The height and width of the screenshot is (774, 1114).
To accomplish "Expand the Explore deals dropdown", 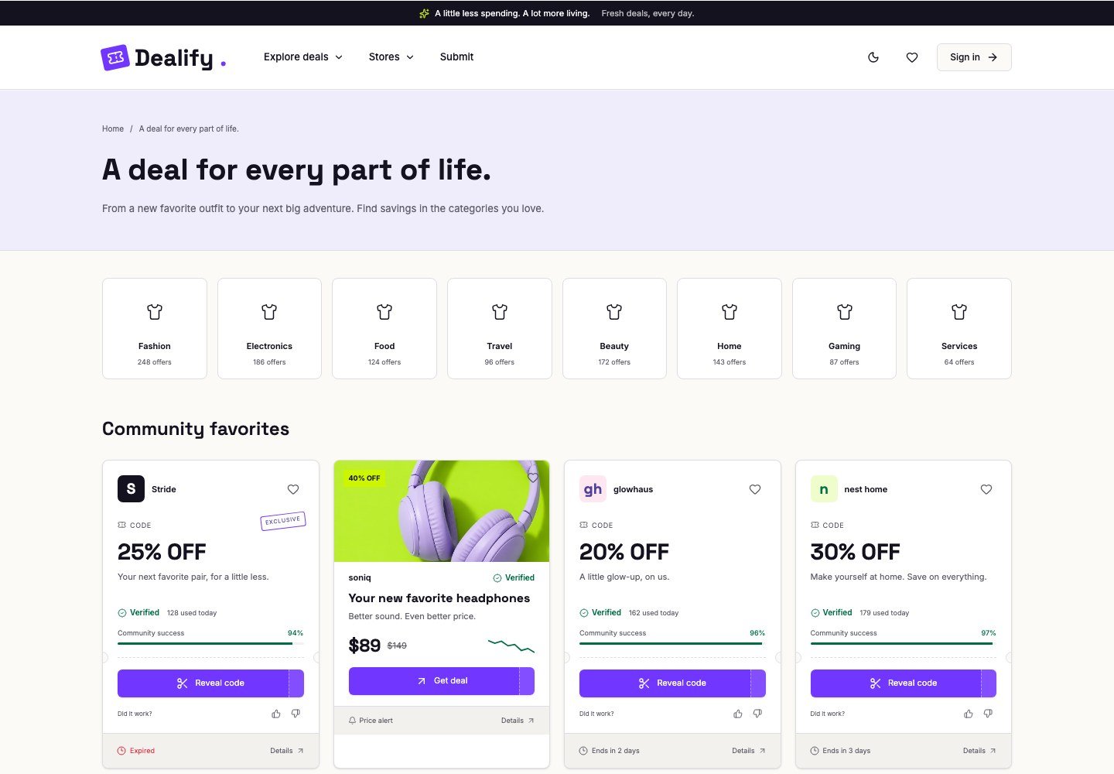I will [303, 57].
